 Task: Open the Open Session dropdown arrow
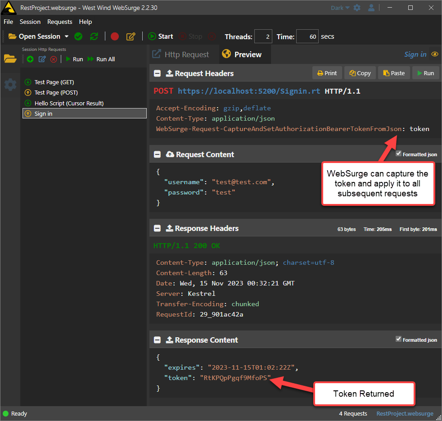click(67, 36)
